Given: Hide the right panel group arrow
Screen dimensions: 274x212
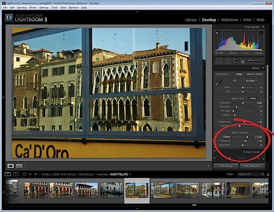Looking at the screenshot, I should tap(270, 97).
